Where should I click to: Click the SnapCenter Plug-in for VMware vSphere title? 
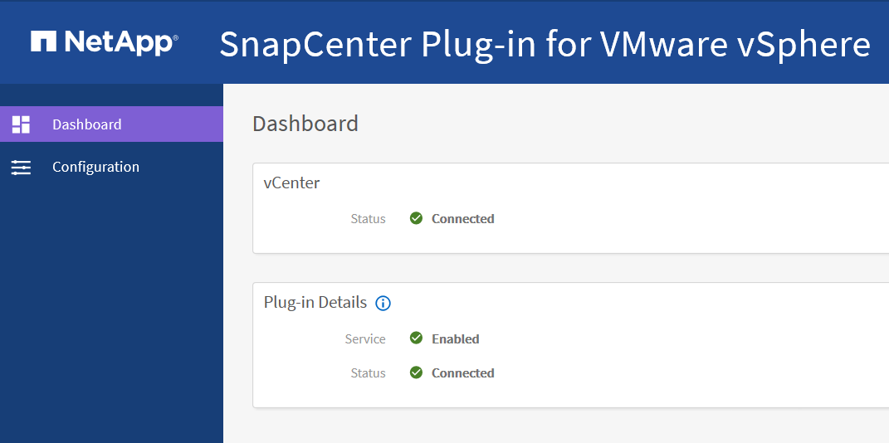545,44
